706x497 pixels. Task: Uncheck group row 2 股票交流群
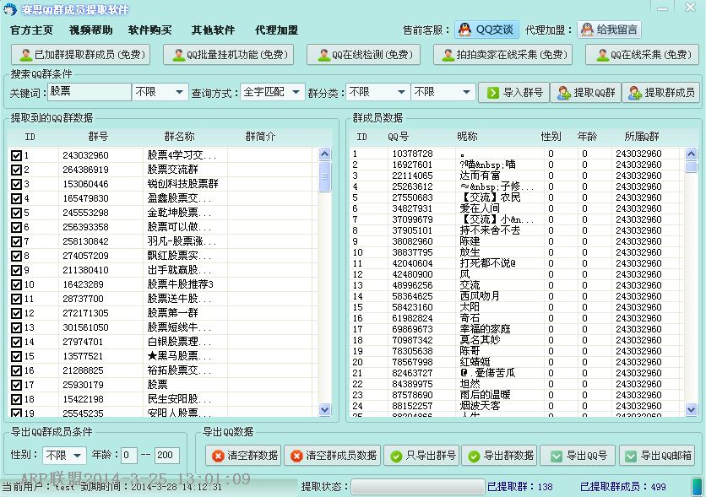16,170
